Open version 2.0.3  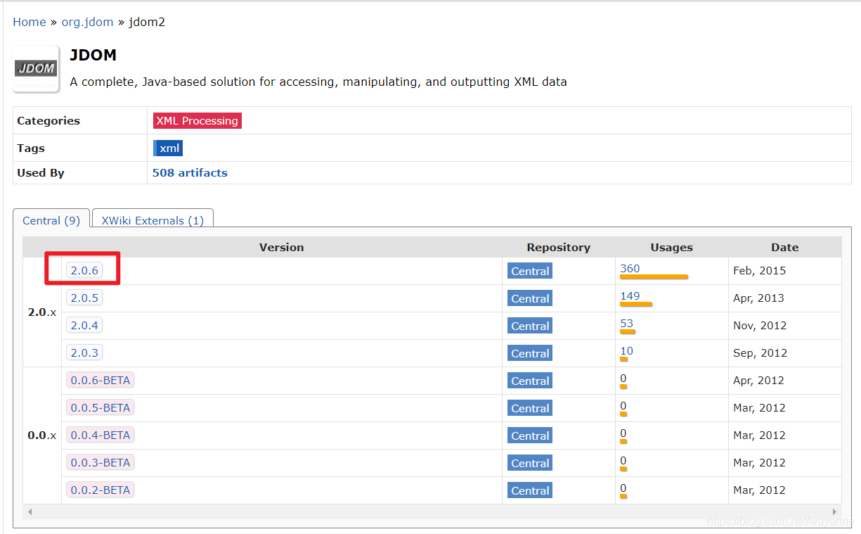point(84,353)
